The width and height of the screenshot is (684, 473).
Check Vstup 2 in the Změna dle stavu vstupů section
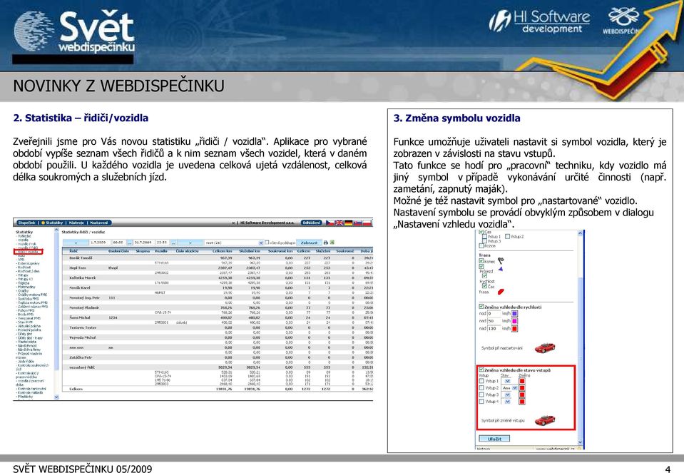click(x=481, y=388)
